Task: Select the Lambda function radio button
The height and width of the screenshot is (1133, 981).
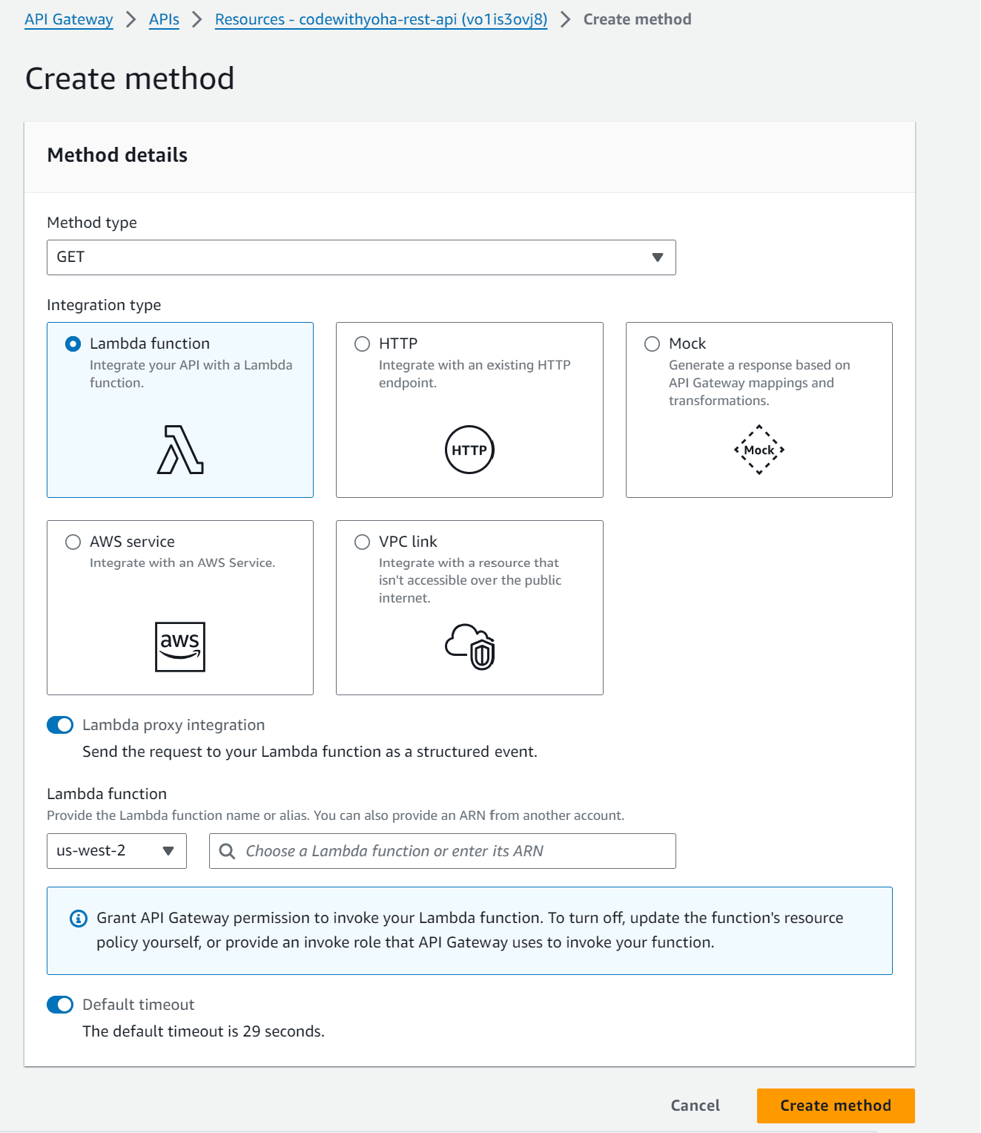Action: tap(73, 344)
